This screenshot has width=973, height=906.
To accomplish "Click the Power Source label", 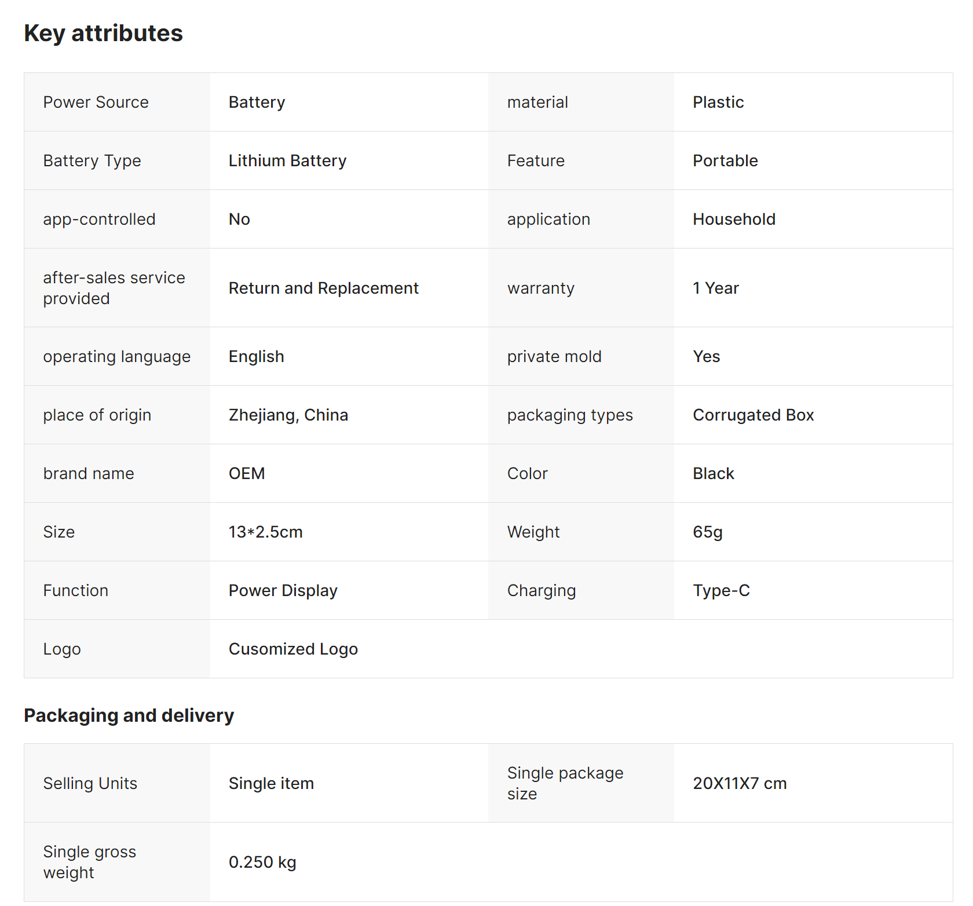I will [x=96, y=102].
